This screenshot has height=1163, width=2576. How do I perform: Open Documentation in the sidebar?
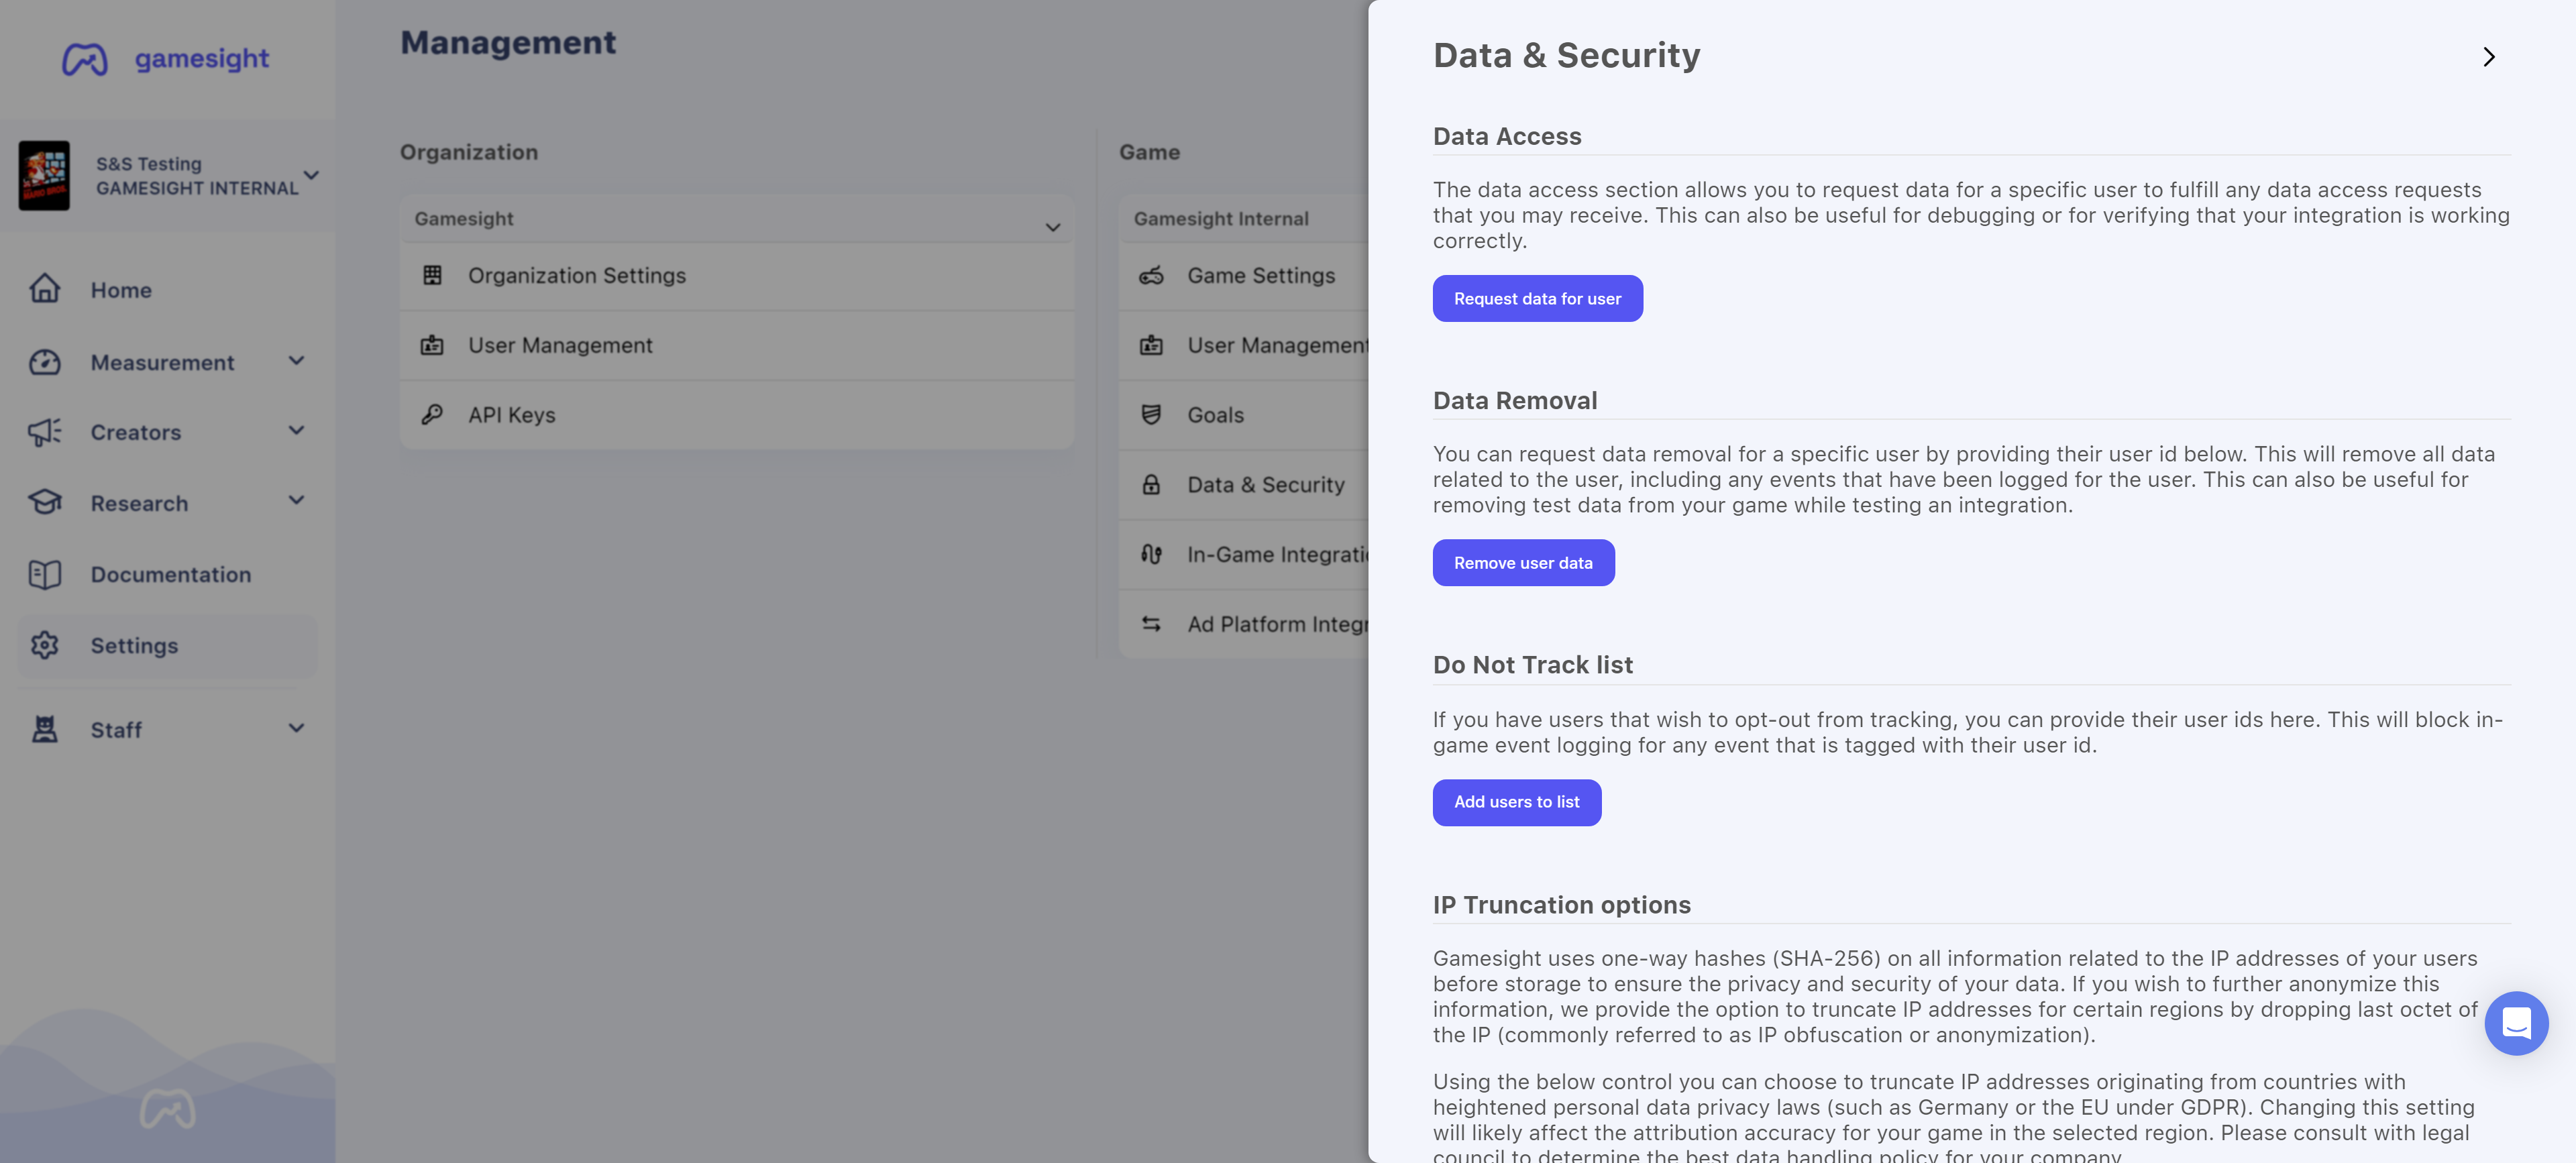click(167, 574)
